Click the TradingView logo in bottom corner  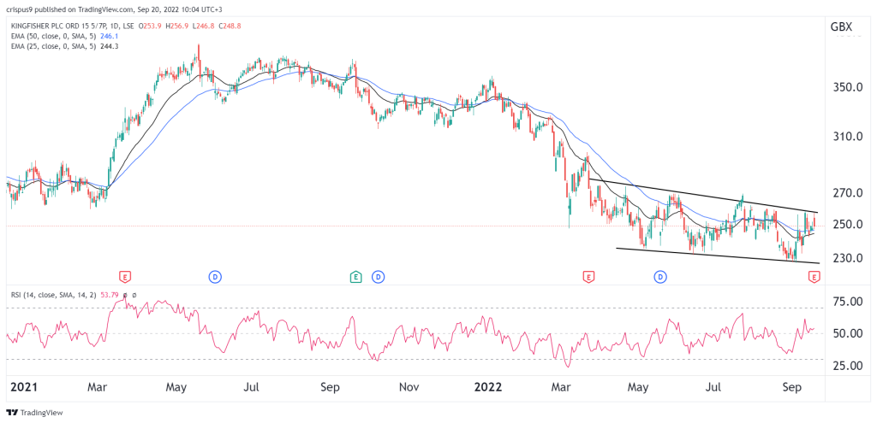[x=35, y=413]
